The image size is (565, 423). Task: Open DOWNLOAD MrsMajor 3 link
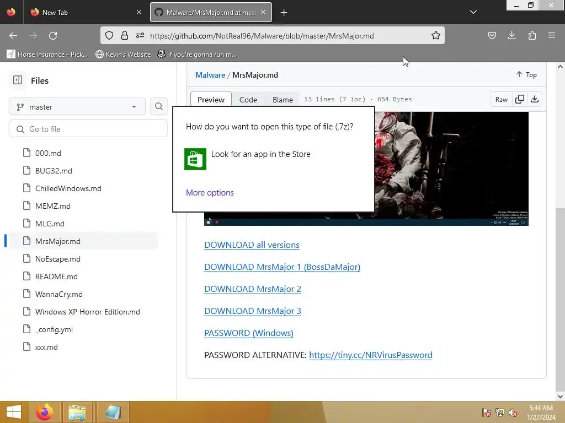pos(253,311)
